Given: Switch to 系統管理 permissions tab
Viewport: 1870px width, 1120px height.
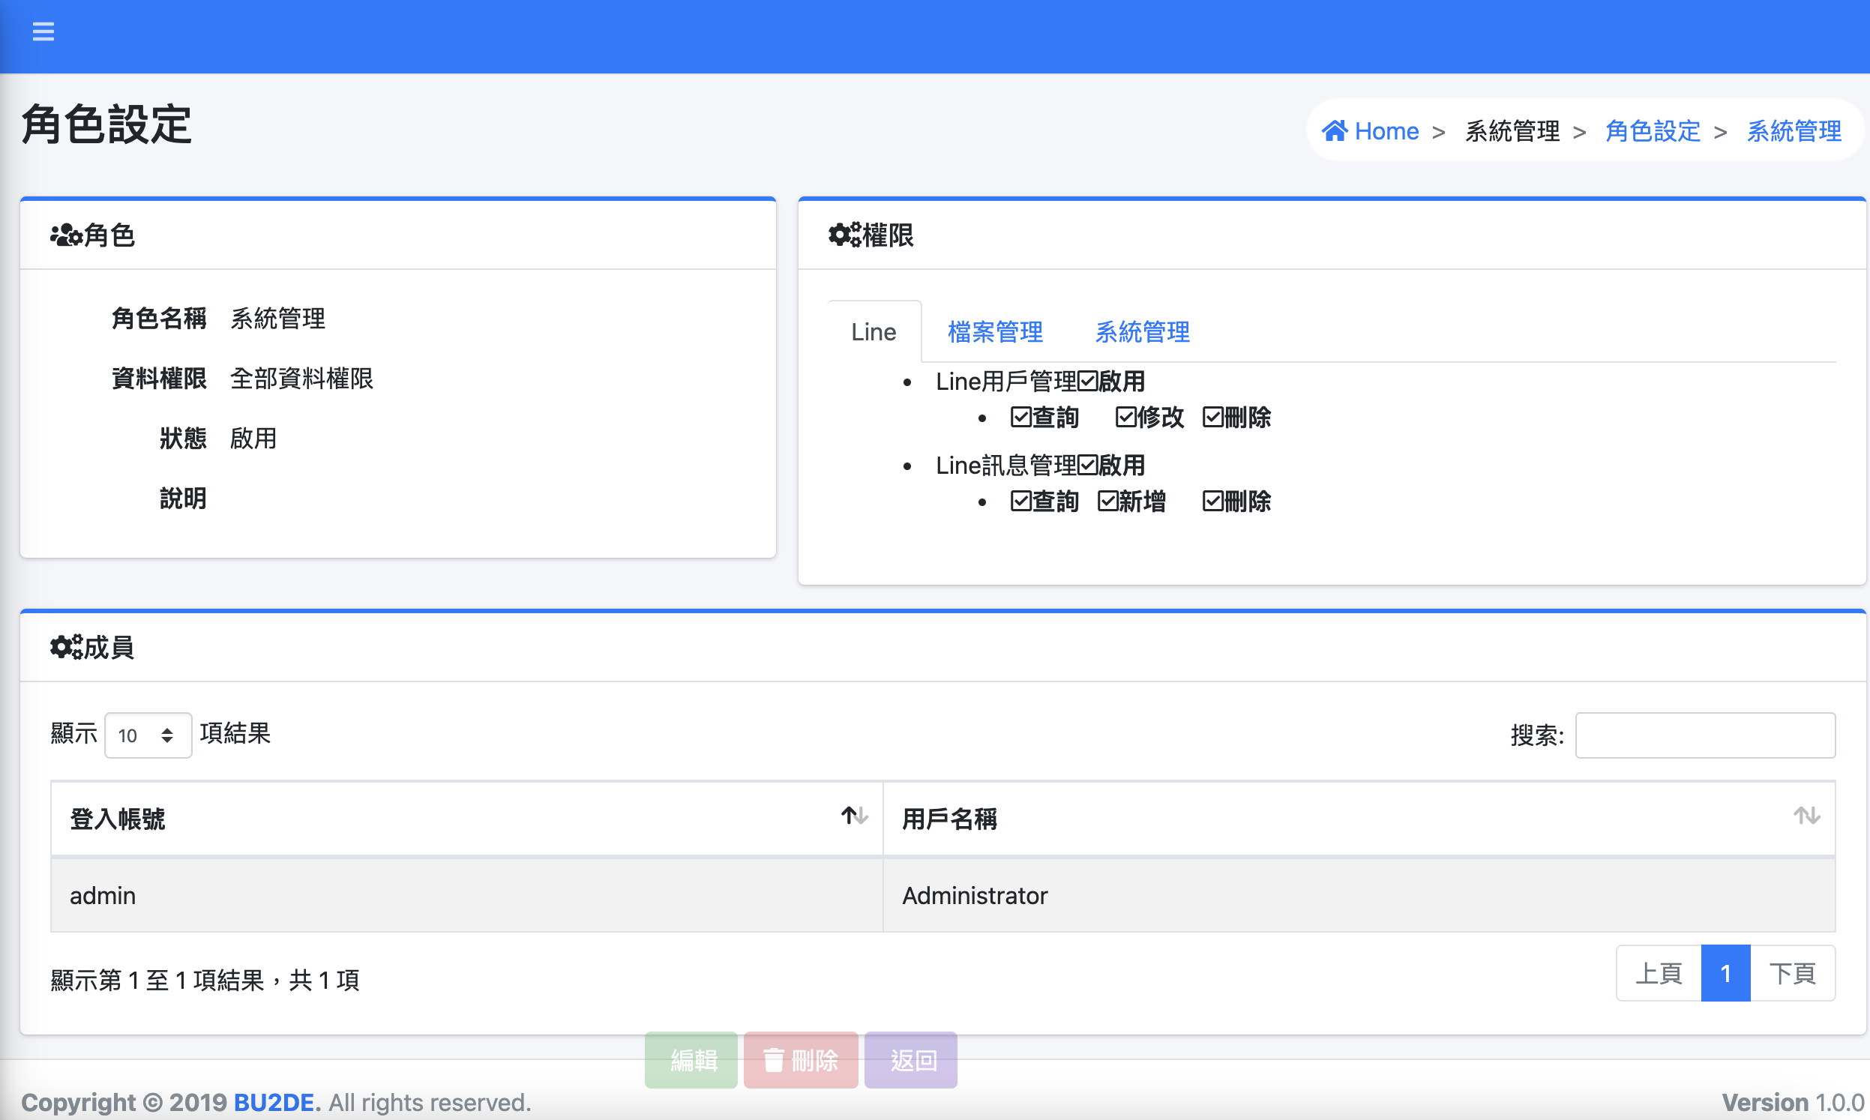Looking at the screenshot, I should (x=1142, y=332).
